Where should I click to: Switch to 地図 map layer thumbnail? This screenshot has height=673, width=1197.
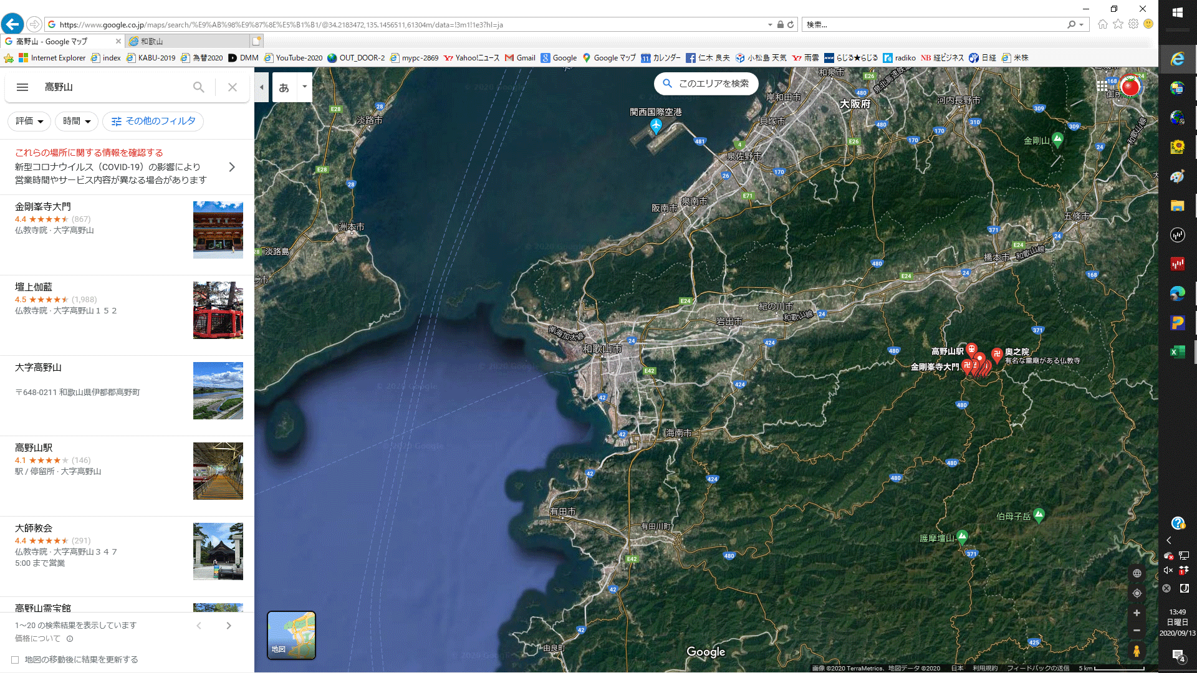point(291,635)
